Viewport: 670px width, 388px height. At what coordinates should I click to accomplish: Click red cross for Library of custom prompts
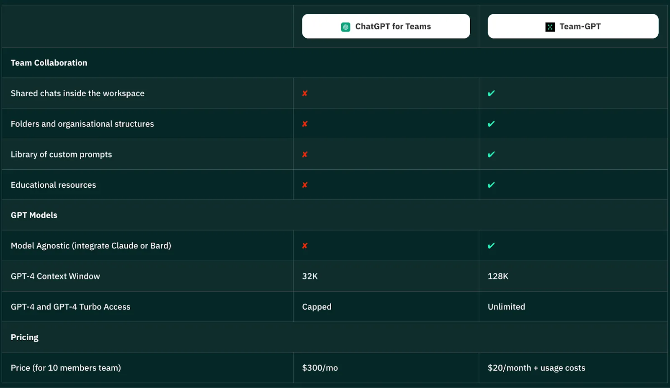click(305, 155)
